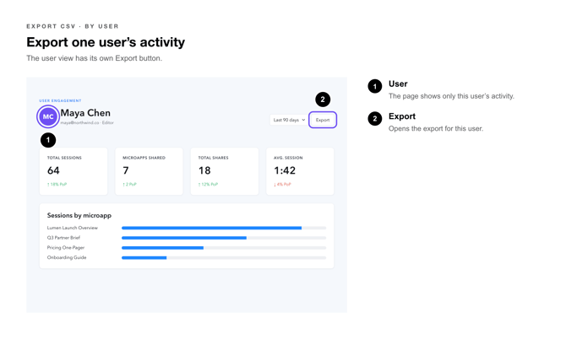Click the Pricing One-Pager progress bar

pyautogui.click(x=224, y=248)
